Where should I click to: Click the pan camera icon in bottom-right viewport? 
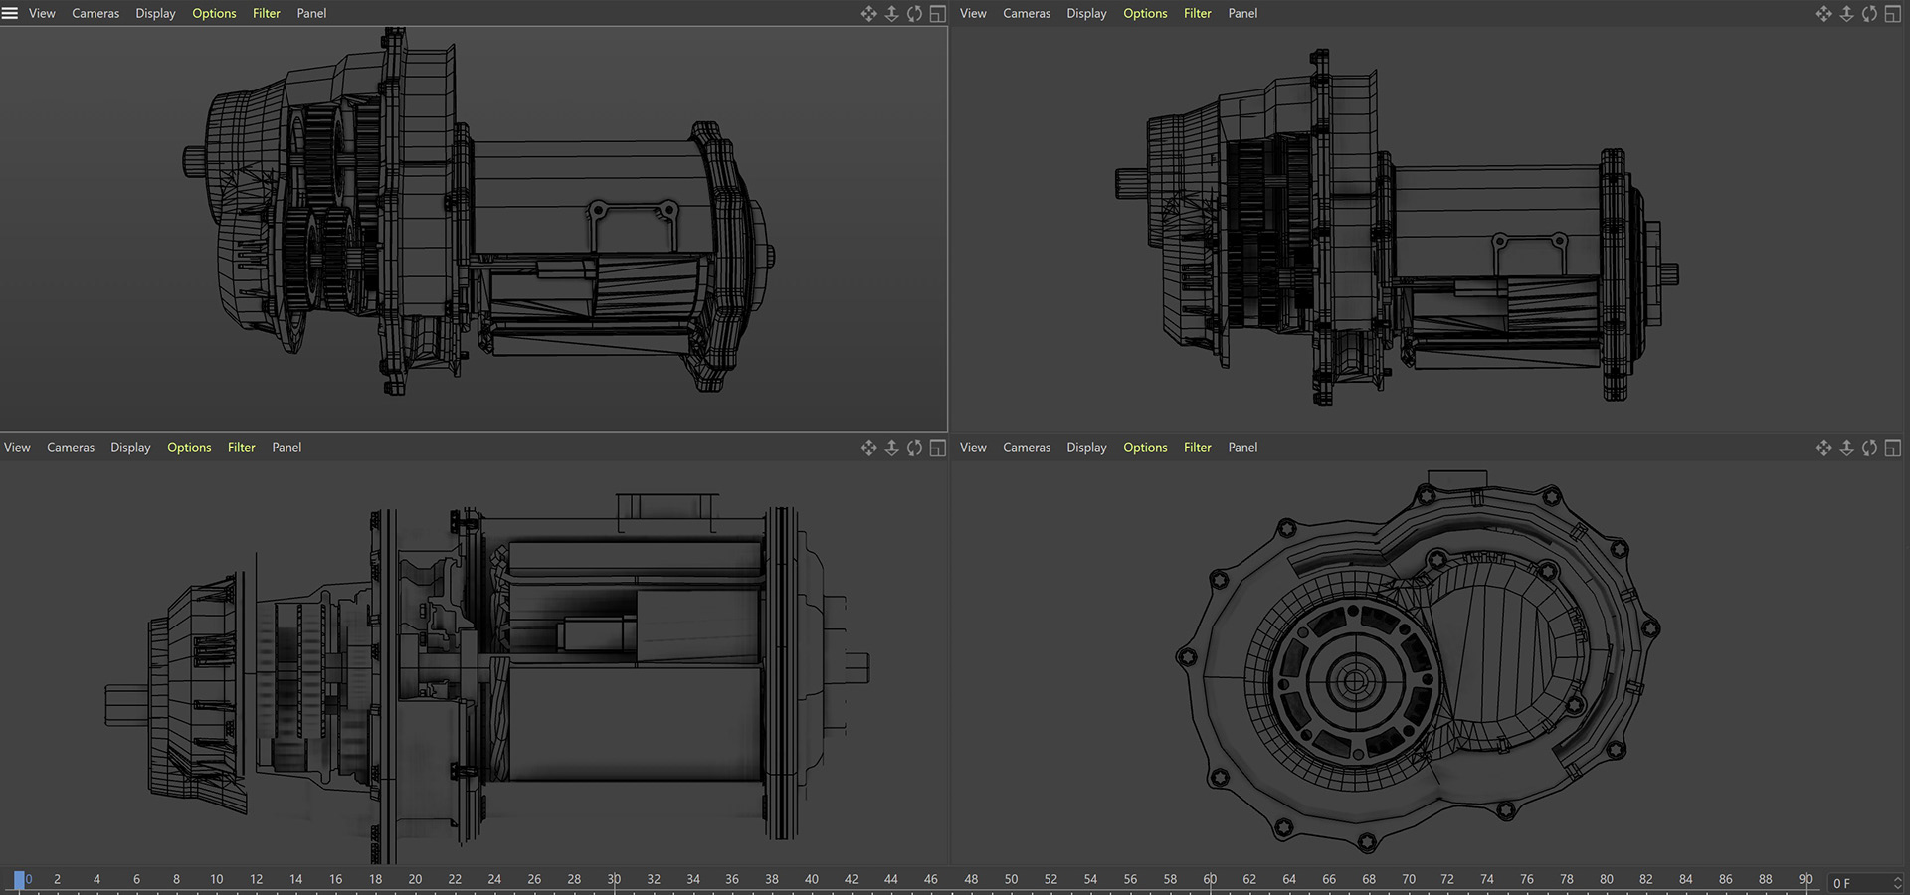(x=1823, y=448)
